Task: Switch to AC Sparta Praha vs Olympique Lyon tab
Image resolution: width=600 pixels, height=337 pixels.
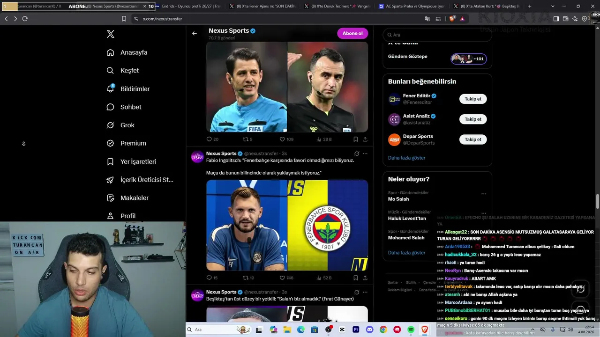Action: 412,6
